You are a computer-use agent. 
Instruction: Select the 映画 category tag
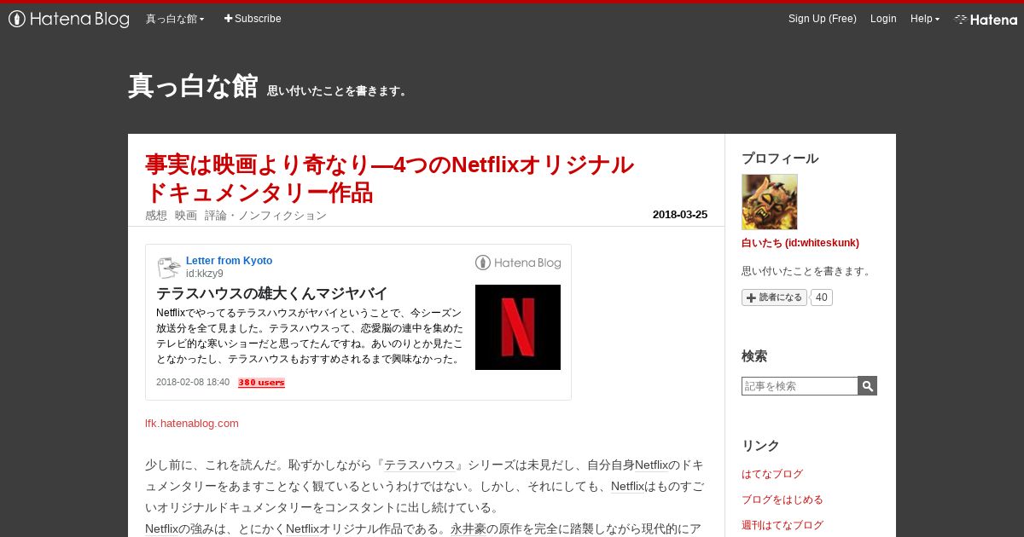click(x=186, y=216)
